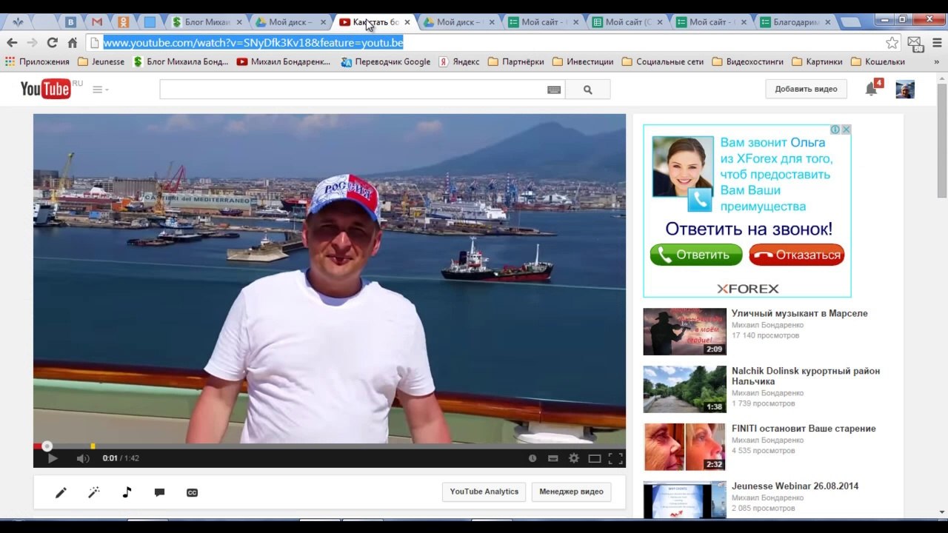The image size is (948, 533).
Task: Click the YouTube Analytics button
Action: coord(484,492)
